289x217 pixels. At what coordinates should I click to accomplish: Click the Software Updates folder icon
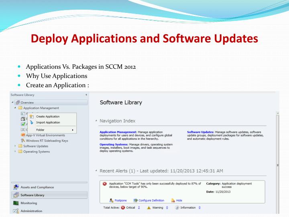(x=20, y=146)
